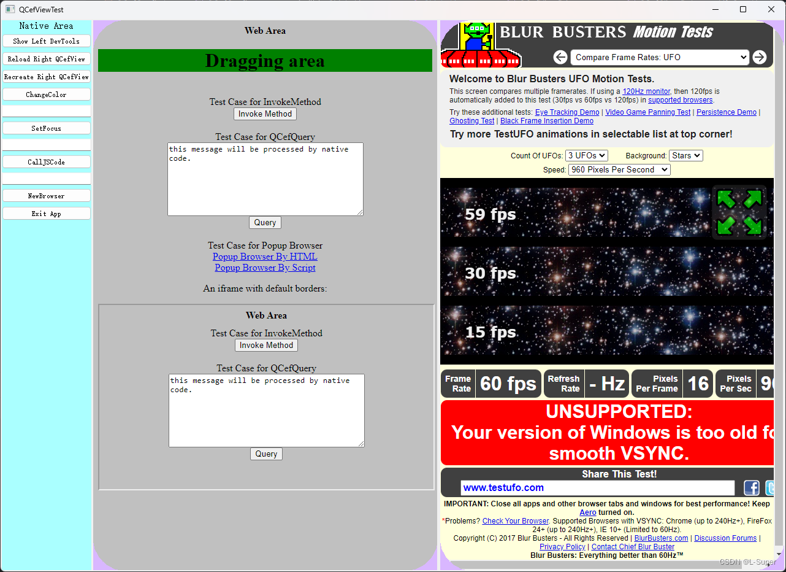Click the Blur Busters UFO alien logo
The image size is (786, 572).
[481, 45]
